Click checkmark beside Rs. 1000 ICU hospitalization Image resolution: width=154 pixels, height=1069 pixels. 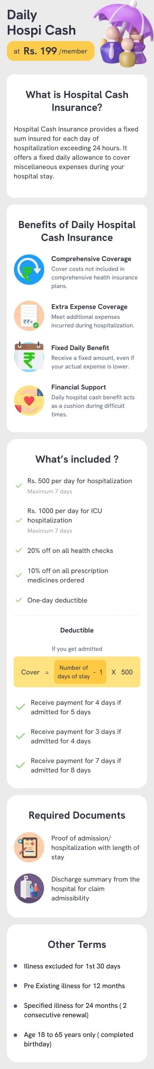19,520
